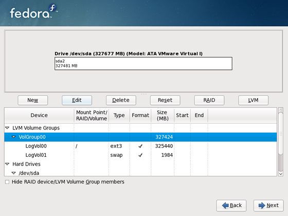Click the Start column header
This screenshot has height=216, width=288.
coord(182,115)
